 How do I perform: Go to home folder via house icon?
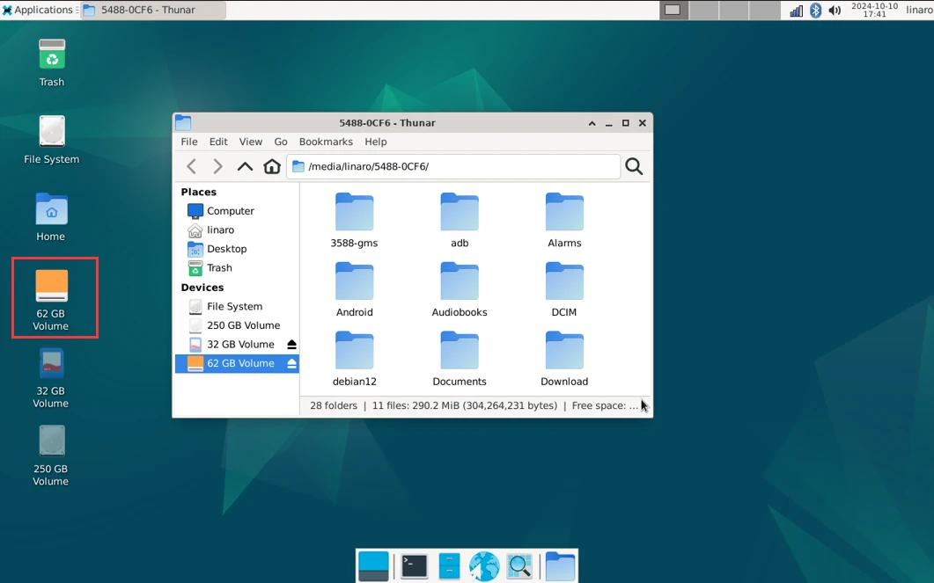pyautogui.click(x=272, y=166)
